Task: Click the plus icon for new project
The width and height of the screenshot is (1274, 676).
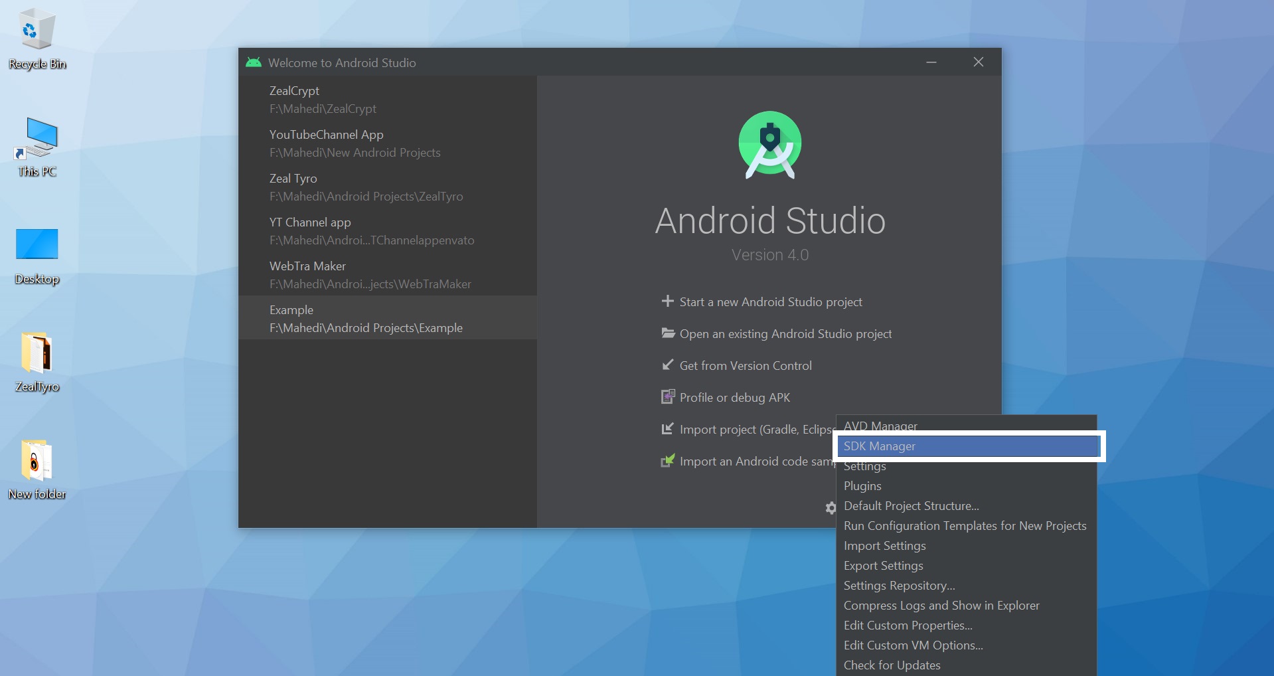Action: (x=668, y=301)
